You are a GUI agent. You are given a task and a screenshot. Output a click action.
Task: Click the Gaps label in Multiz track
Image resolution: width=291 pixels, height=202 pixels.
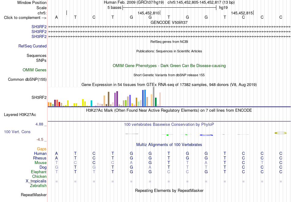click(x=42, y=149)
